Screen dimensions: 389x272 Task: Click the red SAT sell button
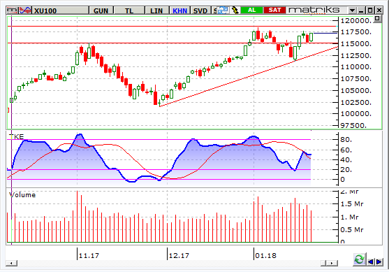tap(274, 10)
